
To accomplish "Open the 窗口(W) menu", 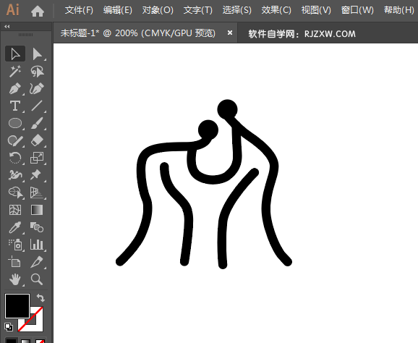I will (357, 10).
